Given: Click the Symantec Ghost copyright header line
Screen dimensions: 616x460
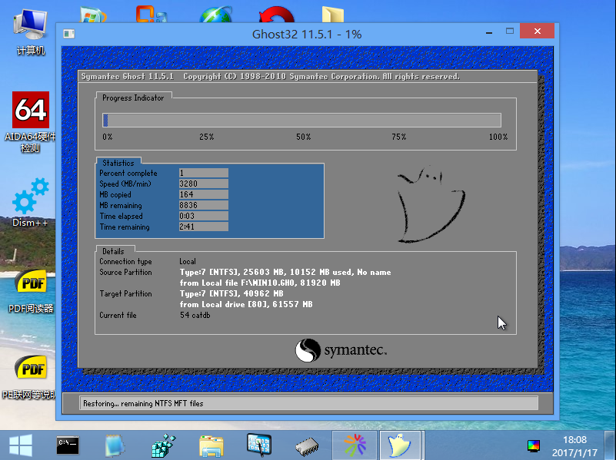Looking at the screenshot, I should point(270,77).
